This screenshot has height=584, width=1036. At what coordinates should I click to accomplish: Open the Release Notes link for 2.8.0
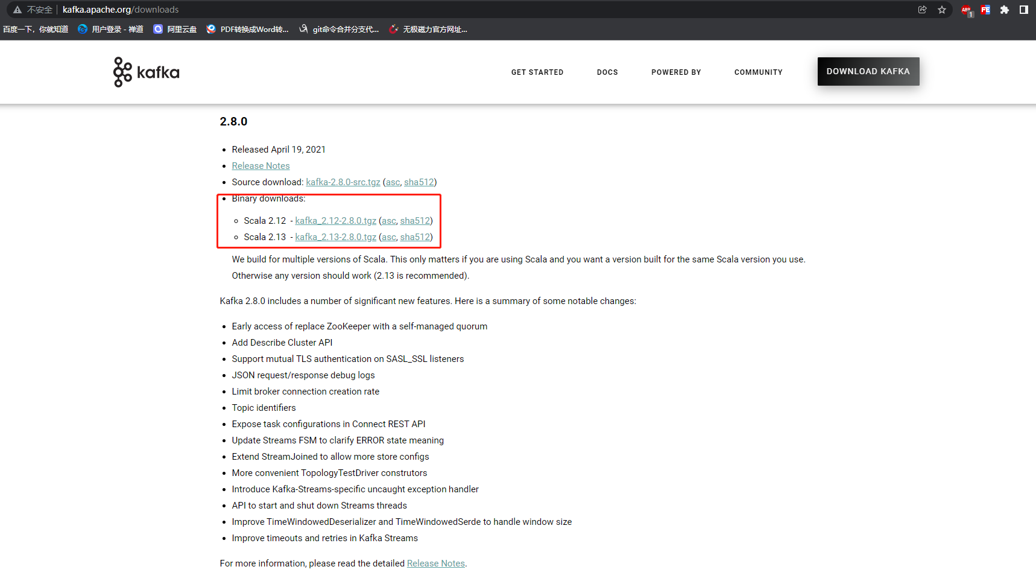point(261,165)
